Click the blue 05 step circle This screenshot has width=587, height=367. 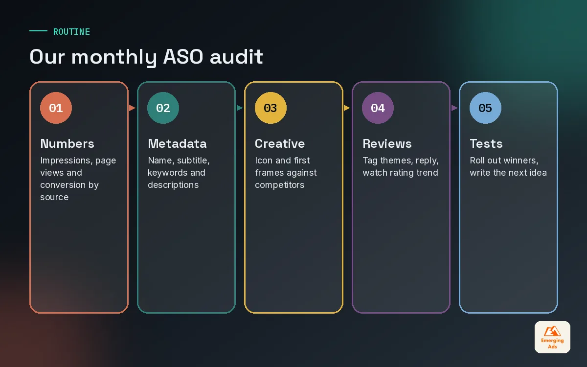[485, 108]
